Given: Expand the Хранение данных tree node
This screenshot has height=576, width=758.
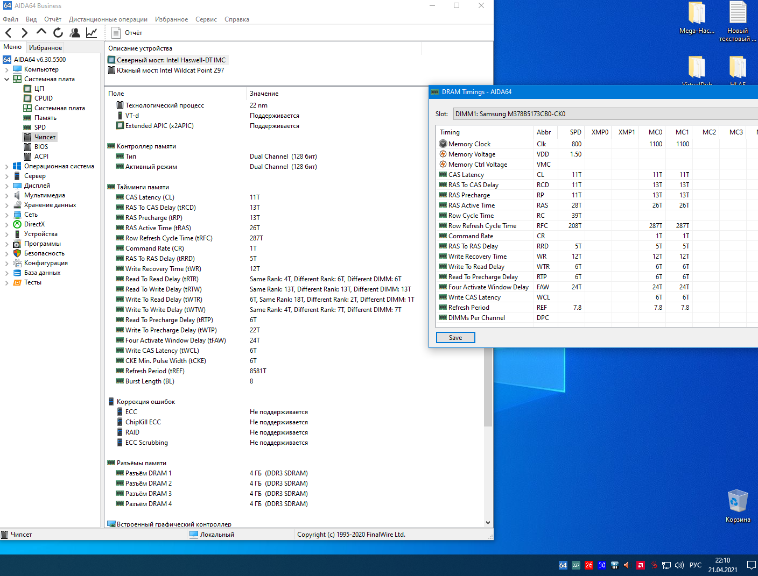Looking at the screenshot, I should pyautogui.click(x=6, y=205).
